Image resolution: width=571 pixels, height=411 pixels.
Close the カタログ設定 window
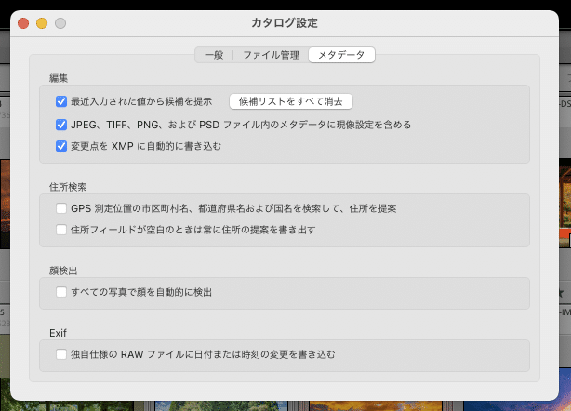pos(23,23)
